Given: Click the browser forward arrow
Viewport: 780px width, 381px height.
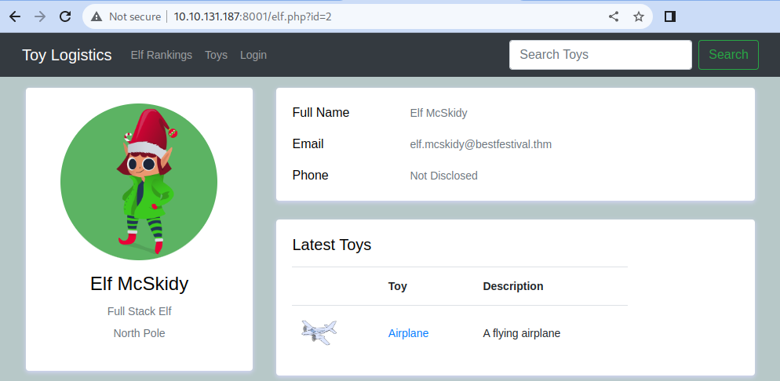Looking at the screenshot, I should [40, 16].
